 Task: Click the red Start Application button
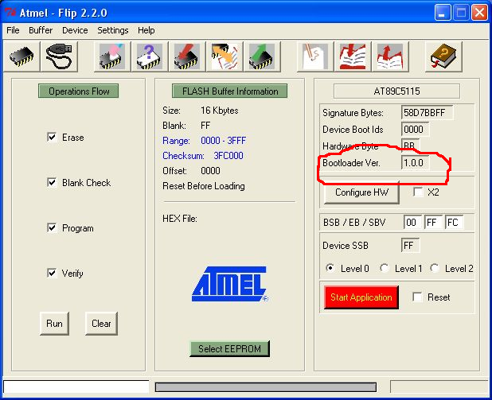coord(361,297)
